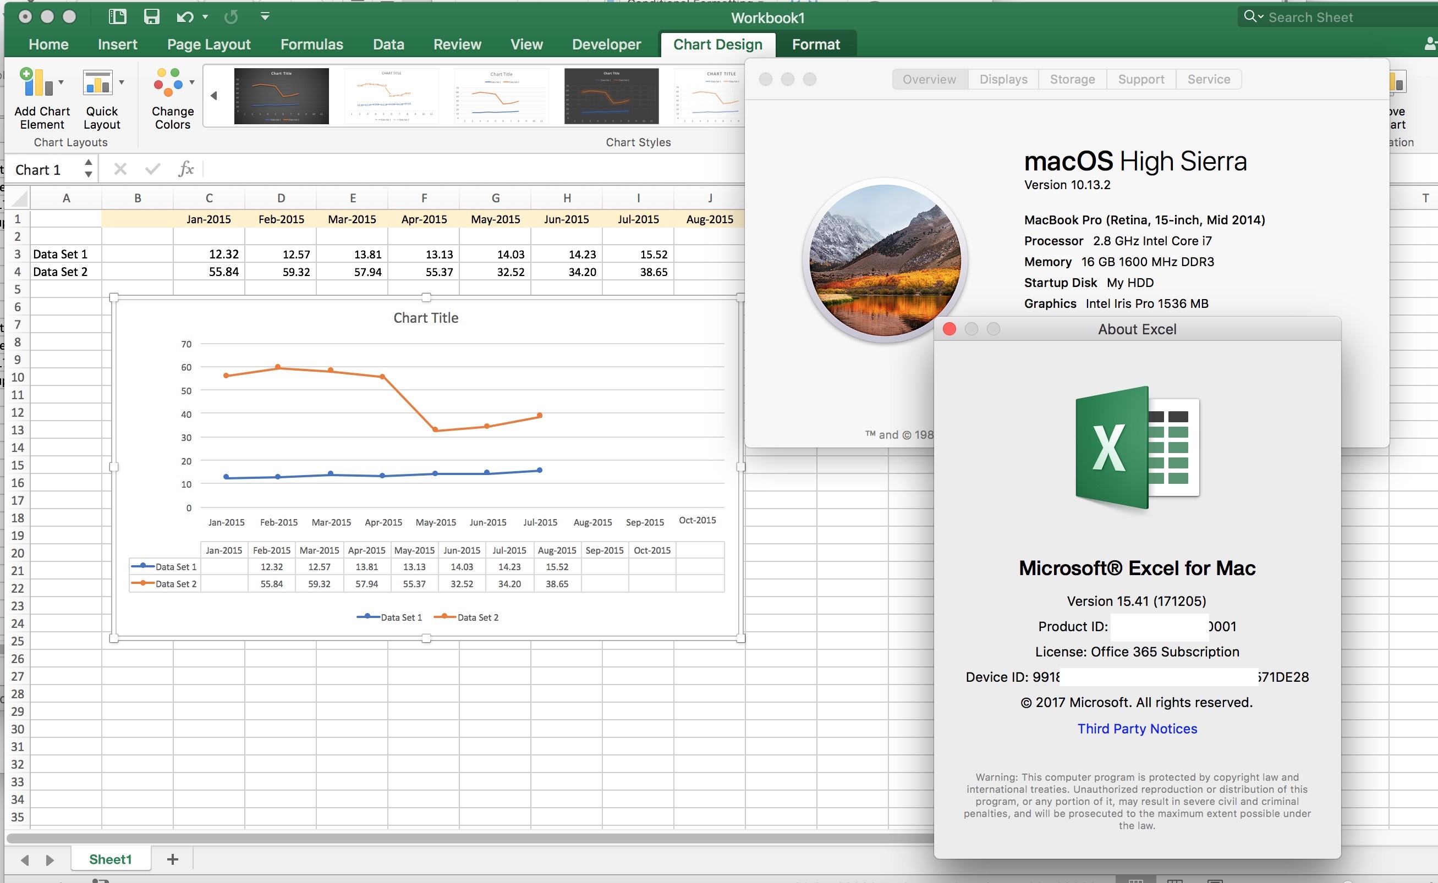The image size is (1438, 883).
Task: Switch to the Insert ribbon tab
Action: (117, 45)
